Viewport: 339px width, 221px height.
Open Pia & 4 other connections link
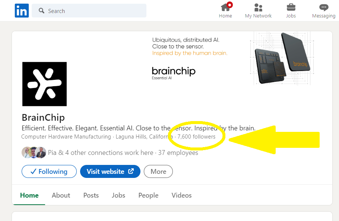[101, 153]
